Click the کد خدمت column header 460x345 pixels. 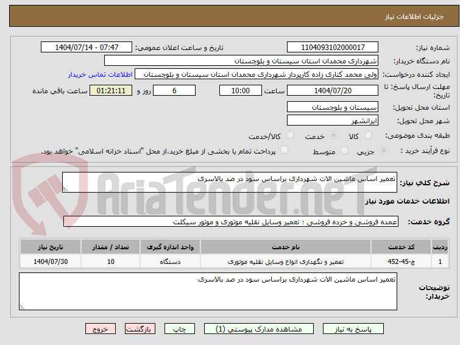coord(401,247)
